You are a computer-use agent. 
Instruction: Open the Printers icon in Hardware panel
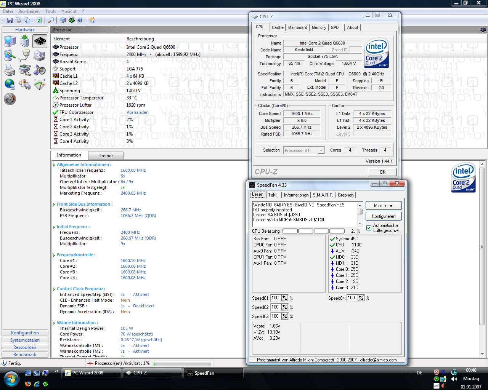10,70
